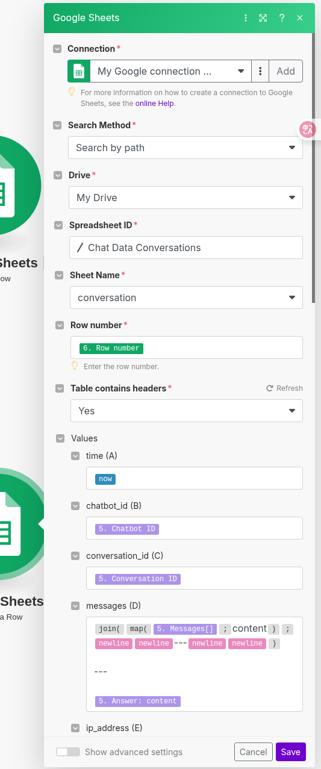Cancel the Google Sheets module changes

(x=253, y=752)
